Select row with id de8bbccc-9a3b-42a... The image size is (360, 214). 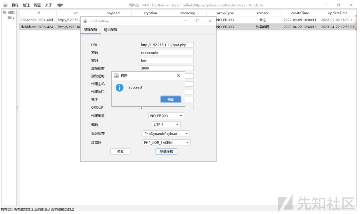click(x=38, y=27)
